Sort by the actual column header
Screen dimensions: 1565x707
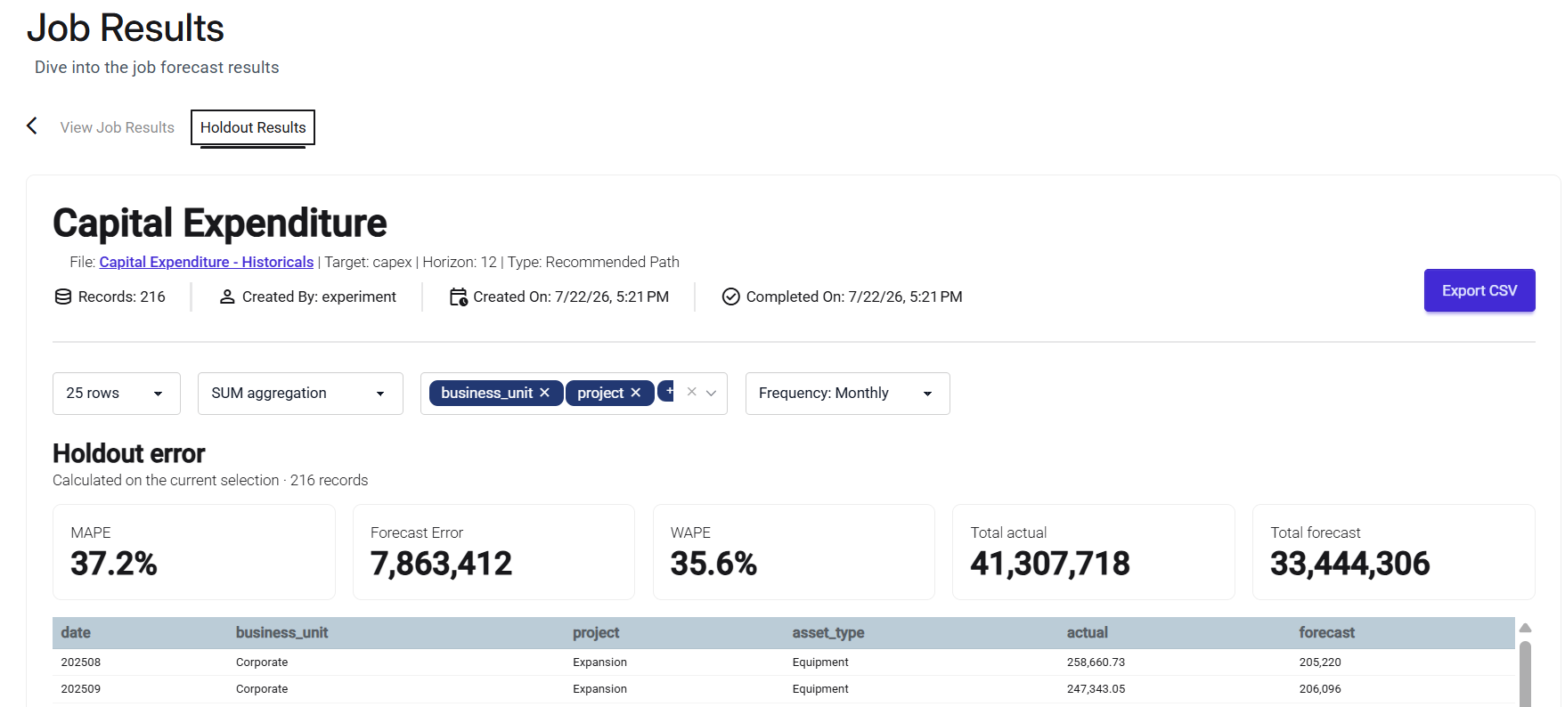(x=1087, y=632)
